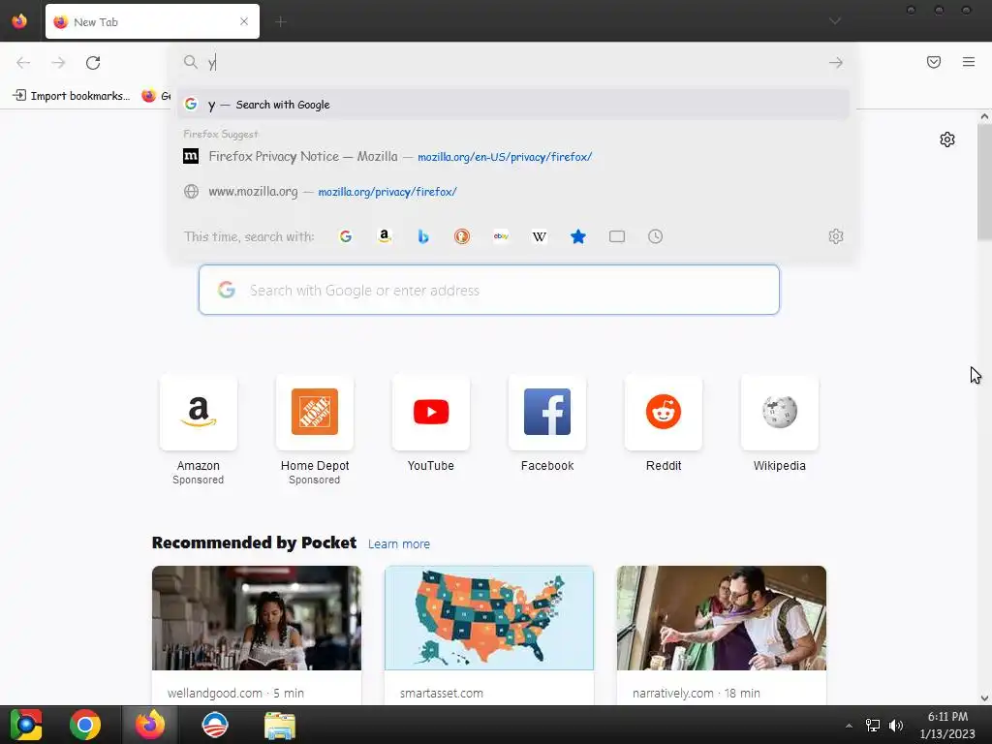
Task: Open the Firefox hamburger application menu
Action: (969, 62)
